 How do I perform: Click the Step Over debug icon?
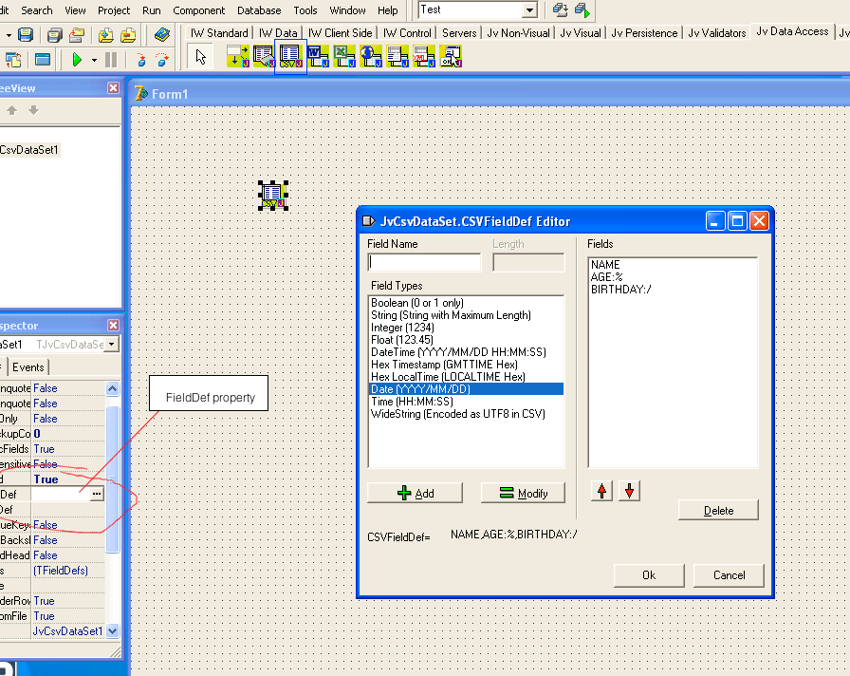click(162, 59)
